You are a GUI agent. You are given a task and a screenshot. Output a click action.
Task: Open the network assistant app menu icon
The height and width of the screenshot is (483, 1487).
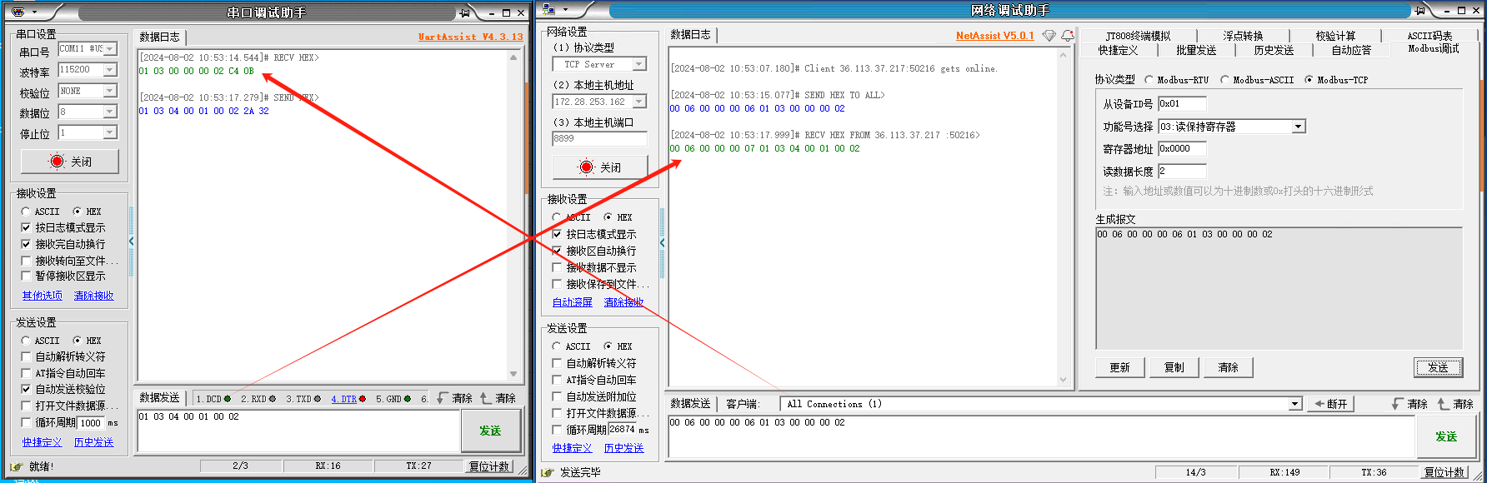pos(549,10)
